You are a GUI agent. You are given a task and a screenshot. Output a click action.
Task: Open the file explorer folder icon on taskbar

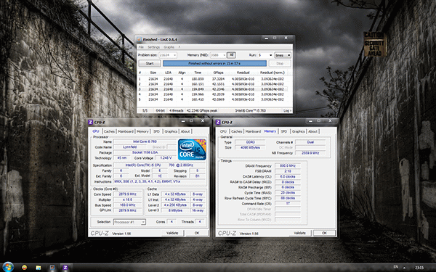[39, 268]
